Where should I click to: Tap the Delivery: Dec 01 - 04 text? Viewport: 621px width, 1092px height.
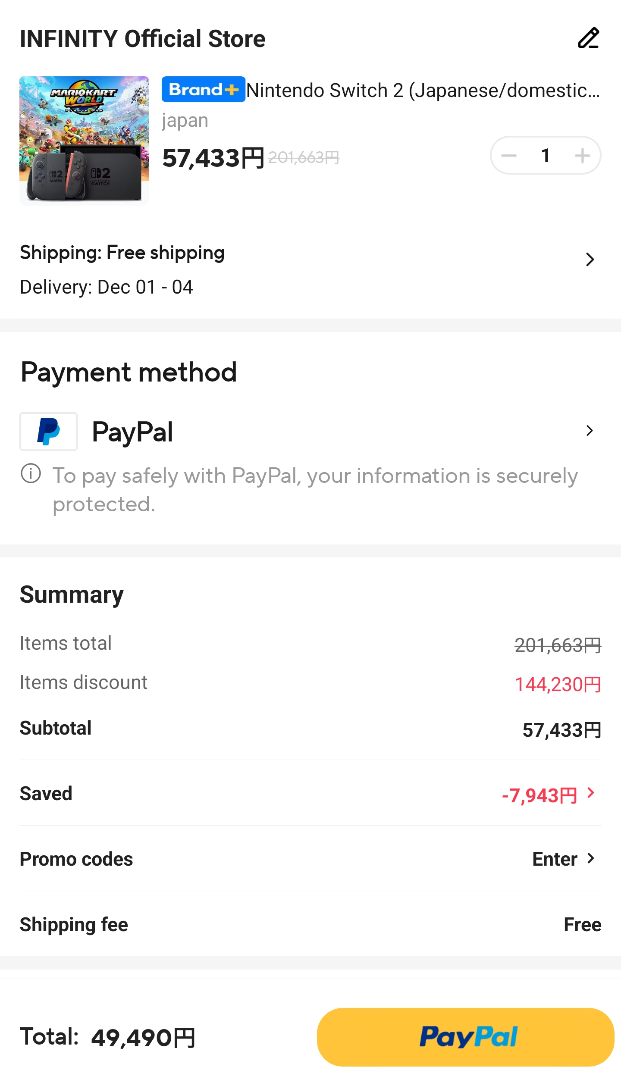(107, 287)
